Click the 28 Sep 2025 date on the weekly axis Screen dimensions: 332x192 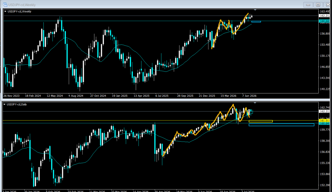click(185, 96)
